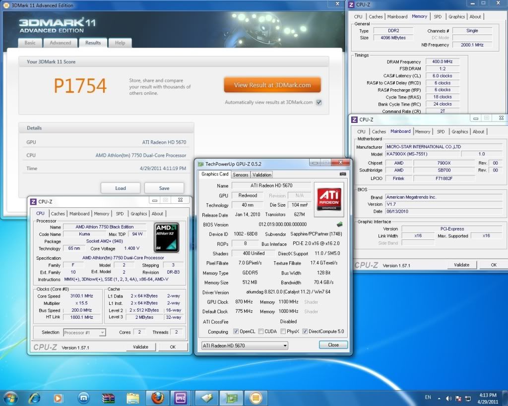
Task: Click the CPU-Z taskbar icon
Action: click(x=181, y=398)
